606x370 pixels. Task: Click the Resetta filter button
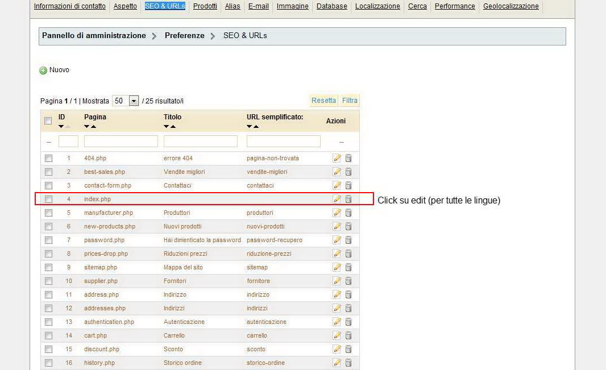point(323,101)
